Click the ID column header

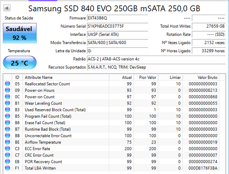coord(17,77)
